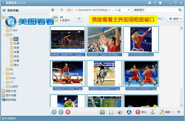Open the 编辑 edit menu button
The image size is (185, 121).
click(x=166, y=112)
